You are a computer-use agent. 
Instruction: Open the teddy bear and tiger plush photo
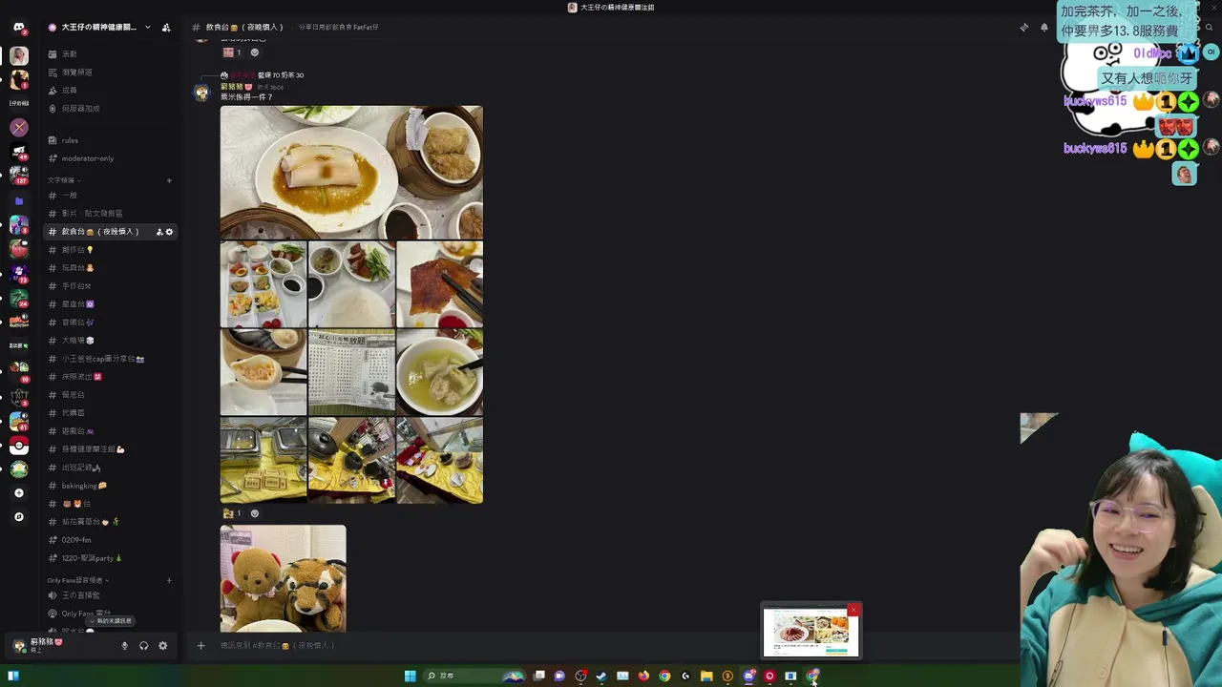[284, 578]
